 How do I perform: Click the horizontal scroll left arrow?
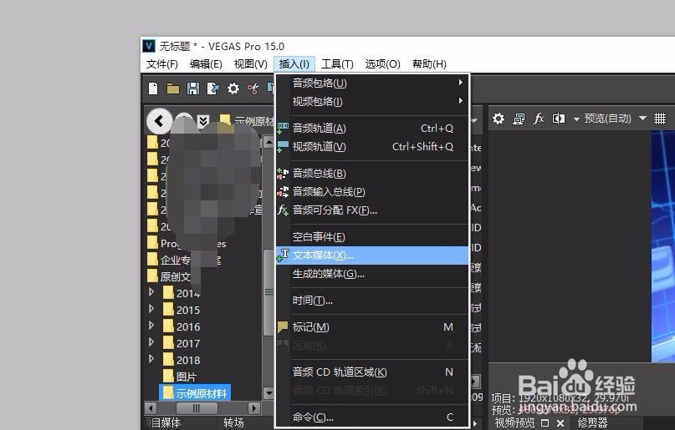click(151, 408)
